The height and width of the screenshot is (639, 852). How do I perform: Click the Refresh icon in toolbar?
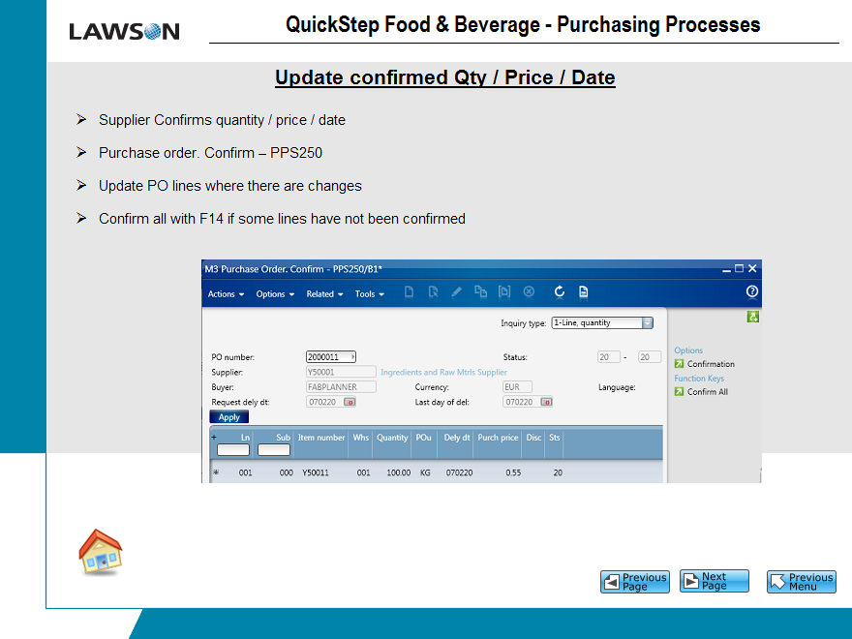pos(559,292)
